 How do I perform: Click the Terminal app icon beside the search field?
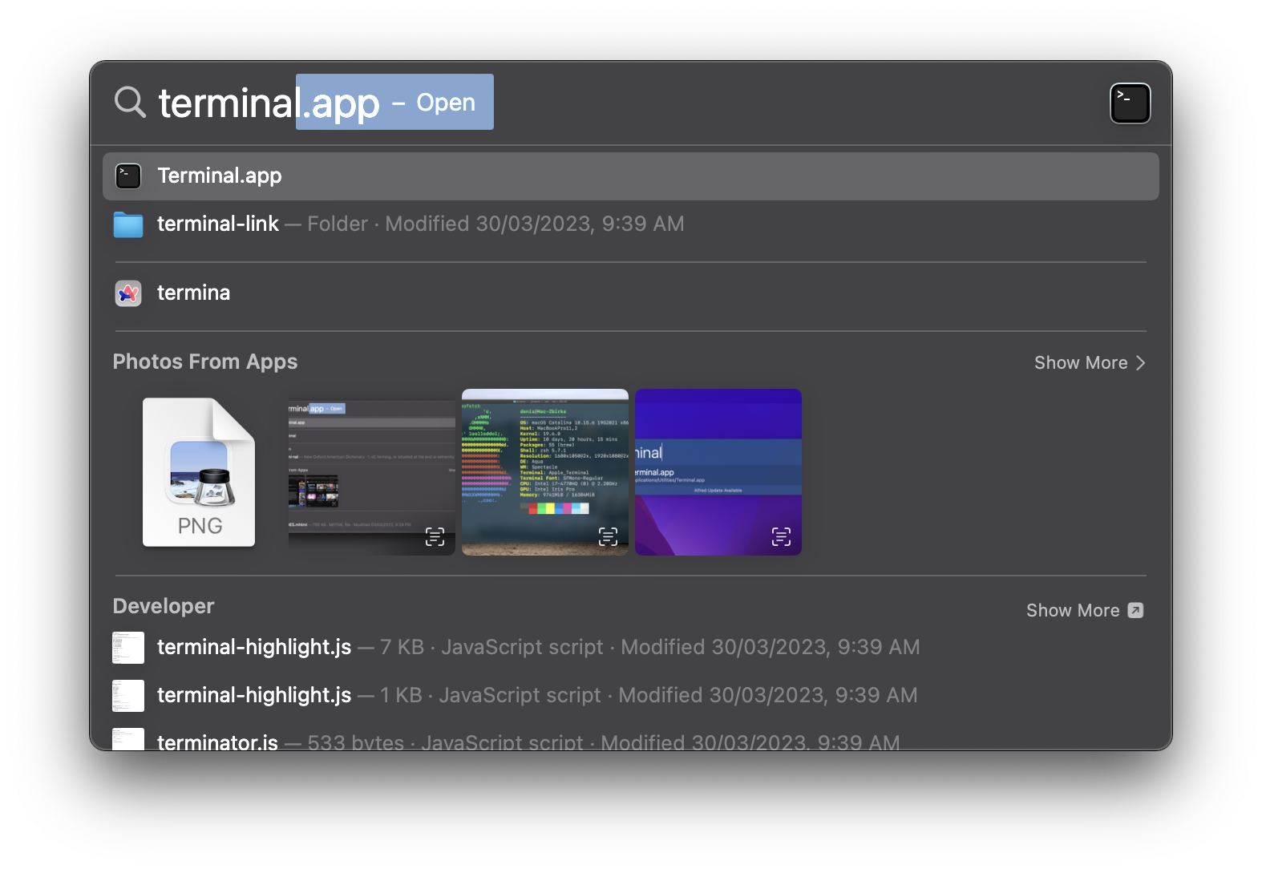[1130, 103]
